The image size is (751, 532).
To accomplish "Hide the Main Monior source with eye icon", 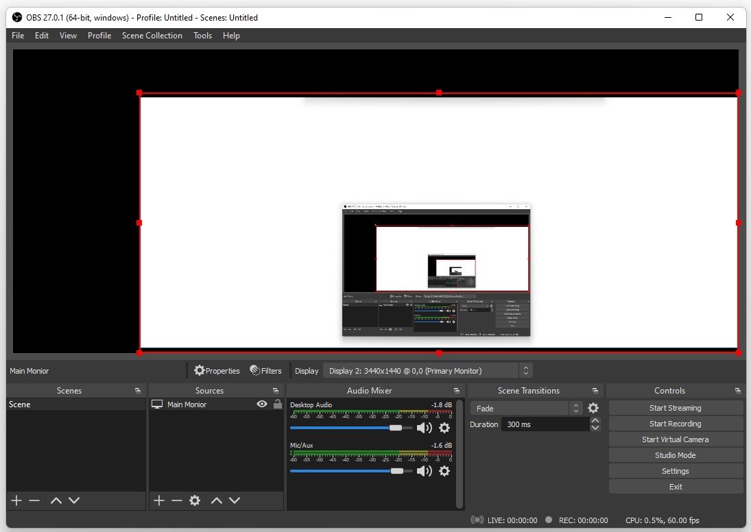I will pyautogui.click(x=261, y=404).
